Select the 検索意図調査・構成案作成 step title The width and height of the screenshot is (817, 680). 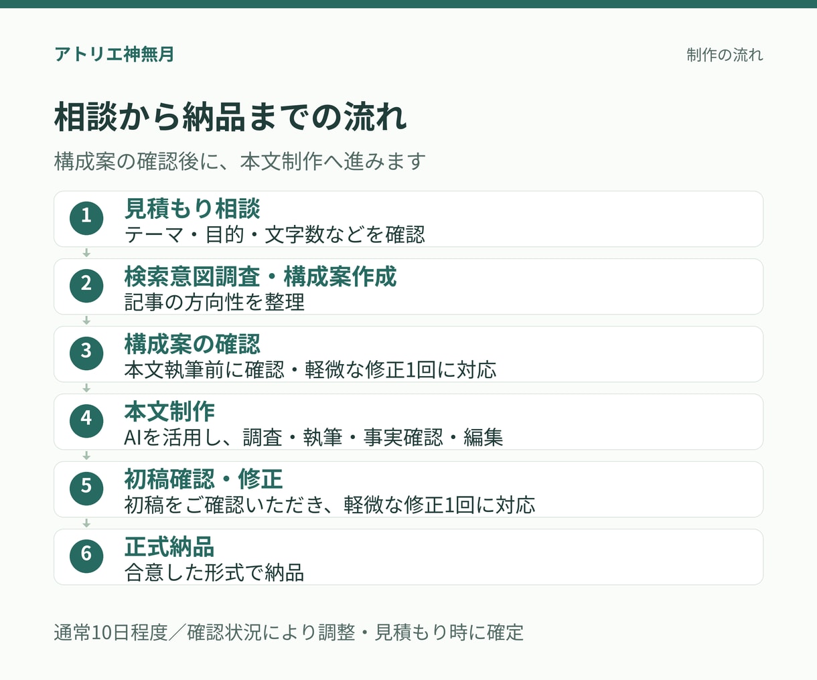[x=261, y=276]
